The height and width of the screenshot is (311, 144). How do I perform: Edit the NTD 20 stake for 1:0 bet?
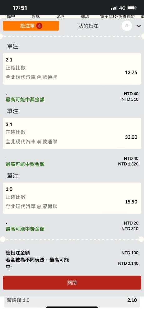point(131,223)
